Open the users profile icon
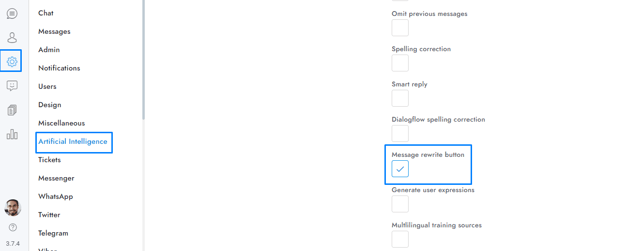Image resolution: width=642 pixels, height=251 pixels. point(12,38)
